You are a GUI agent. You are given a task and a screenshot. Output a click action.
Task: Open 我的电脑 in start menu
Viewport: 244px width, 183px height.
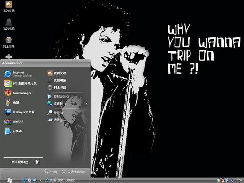click(x=57, y=80)
